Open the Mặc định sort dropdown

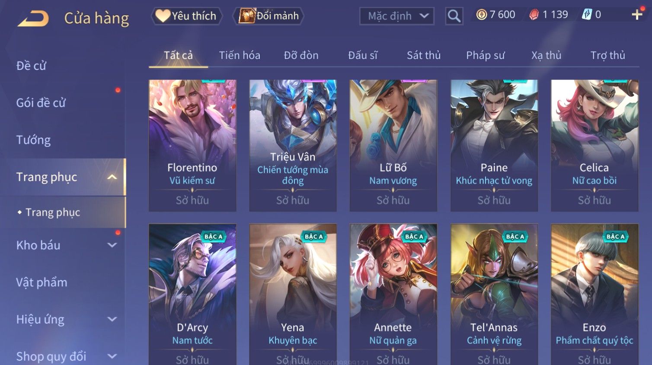tap(396, 16)
